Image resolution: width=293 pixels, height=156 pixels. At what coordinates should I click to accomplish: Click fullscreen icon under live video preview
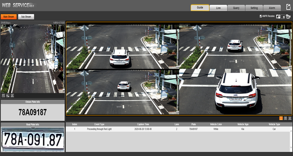click(x=12, y=95)
